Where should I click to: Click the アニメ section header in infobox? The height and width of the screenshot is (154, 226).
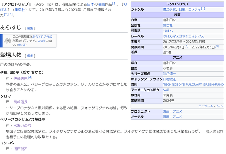[177, 58]
